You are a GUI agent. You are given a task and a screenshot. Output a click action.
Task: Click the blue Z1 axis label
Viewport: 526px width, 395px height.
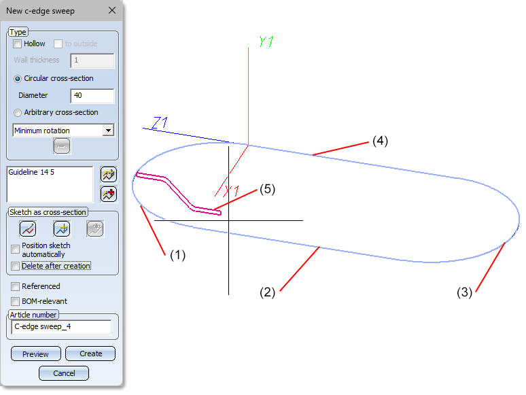[x=160, y=122]
